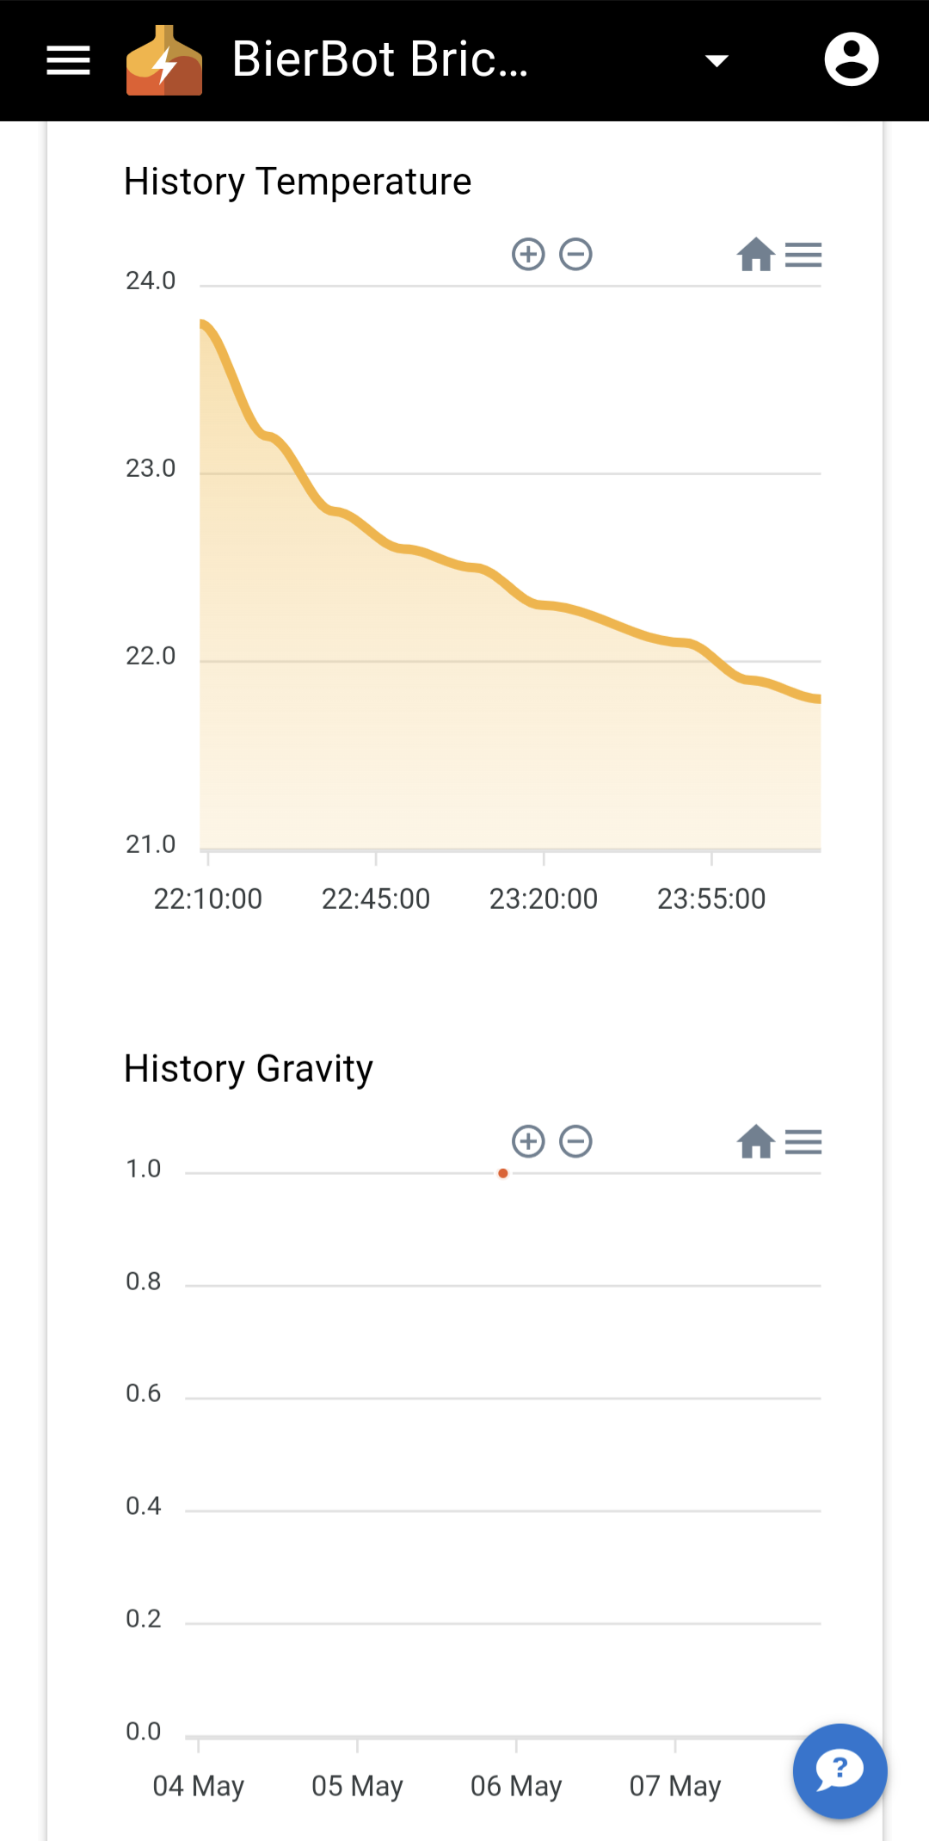The width and height of the screenshot is (929, 1841).
Task: Expand the BierBot Brick device dropdown
Action: click(x=717, y=60)
